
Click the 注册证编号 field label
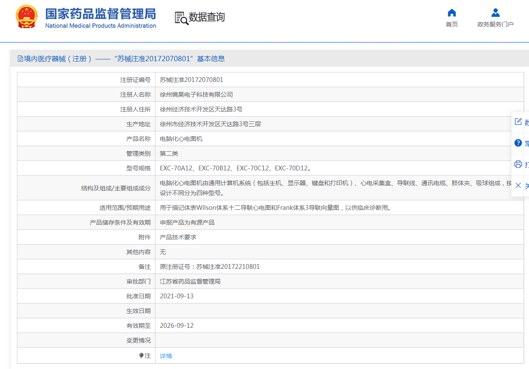point(136,80)
